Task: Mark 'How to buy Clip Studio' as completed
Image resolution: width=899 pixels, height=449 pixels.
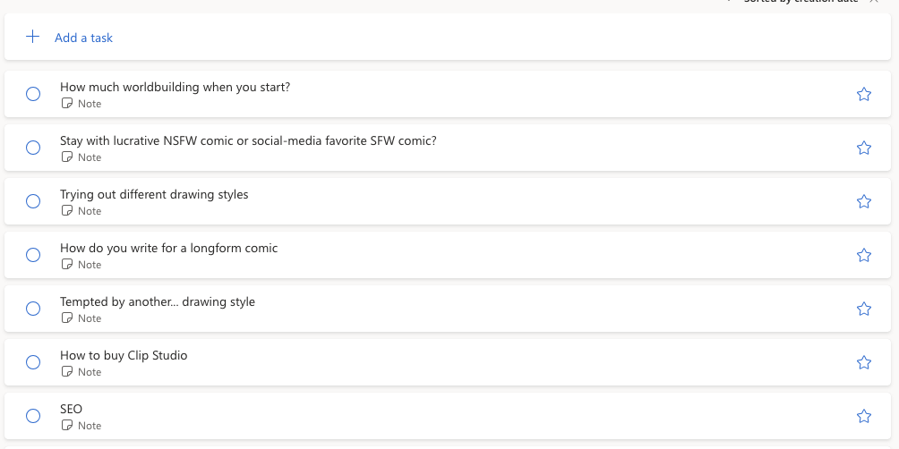Action: [x=33, y=362]
